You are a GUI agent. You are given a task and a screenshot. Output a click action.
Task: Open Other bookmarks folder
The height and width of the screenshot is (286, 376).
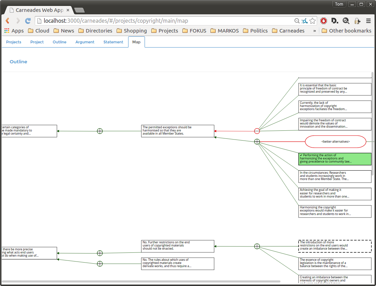pyautogui.click(x=346, y=31)
